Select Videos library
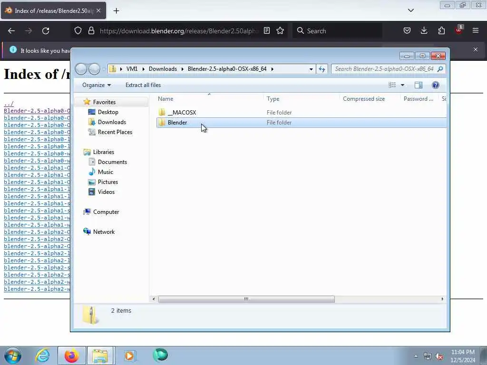 [x=106, y=192]
